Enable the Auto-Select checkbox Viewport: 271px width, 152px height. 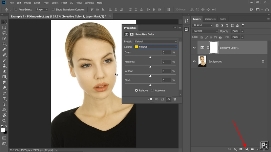click(16, 9)
